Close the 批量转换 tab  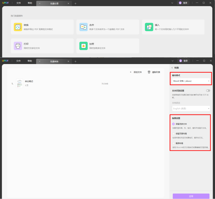point(68,61)
